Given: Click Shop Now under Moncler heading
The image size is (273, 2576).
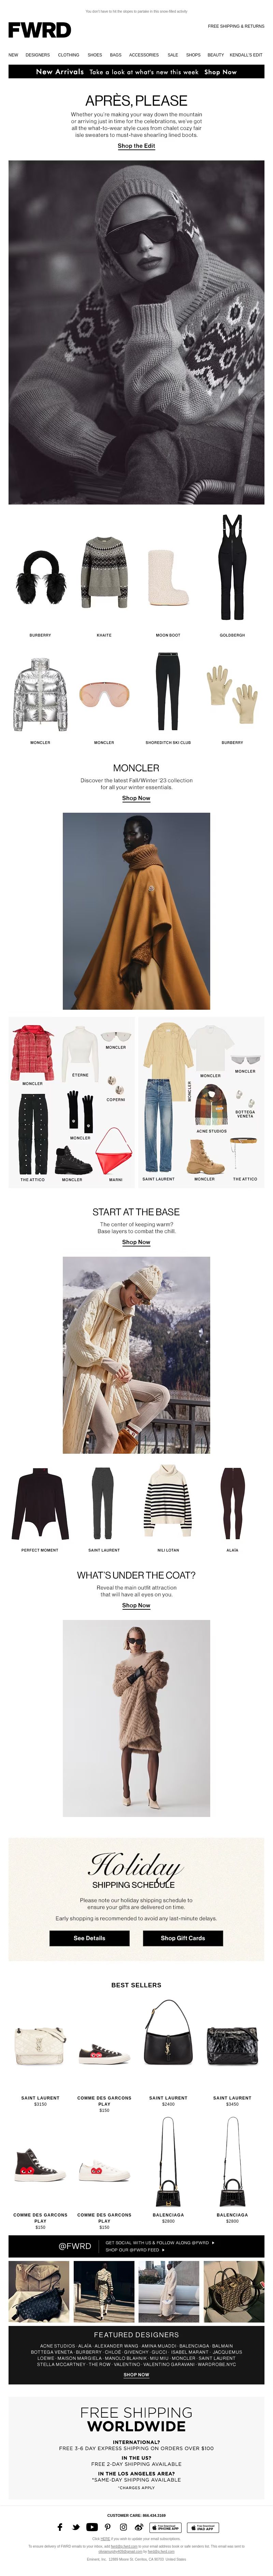Looking at the screenshot, I should point(136,798).
